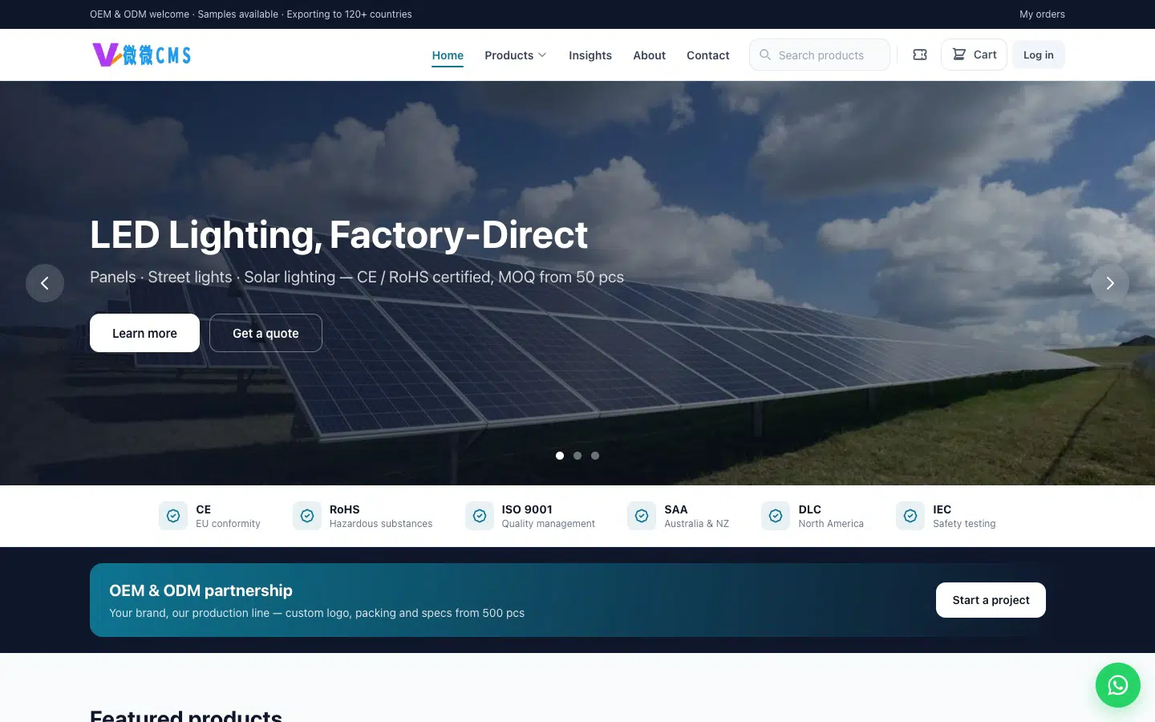Open the WhatsApp chat bubble
The height and width of the screenshot is (722, 1155).
(x=1118, y=685)
